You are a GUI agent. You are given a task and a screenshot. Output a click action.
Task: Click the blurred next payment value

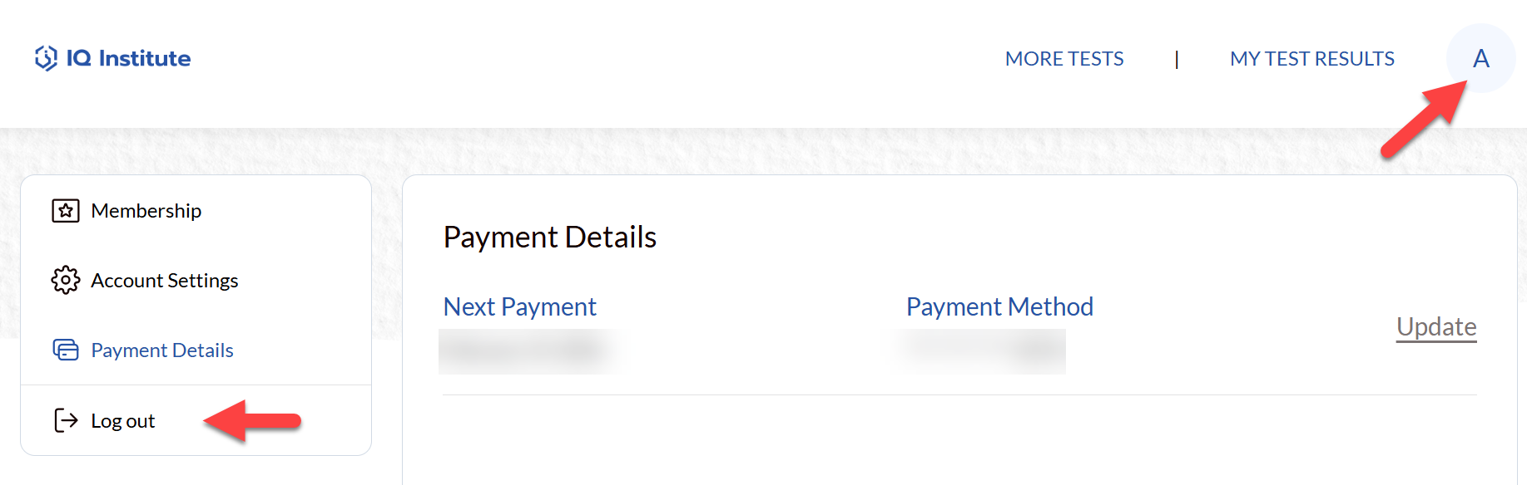pyautogui.click(x=526, y=351)
